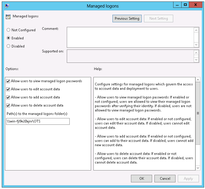Screen dimensions: 205x189
Task: Toggle Allow users to edit account data
Action: (8, 89)
